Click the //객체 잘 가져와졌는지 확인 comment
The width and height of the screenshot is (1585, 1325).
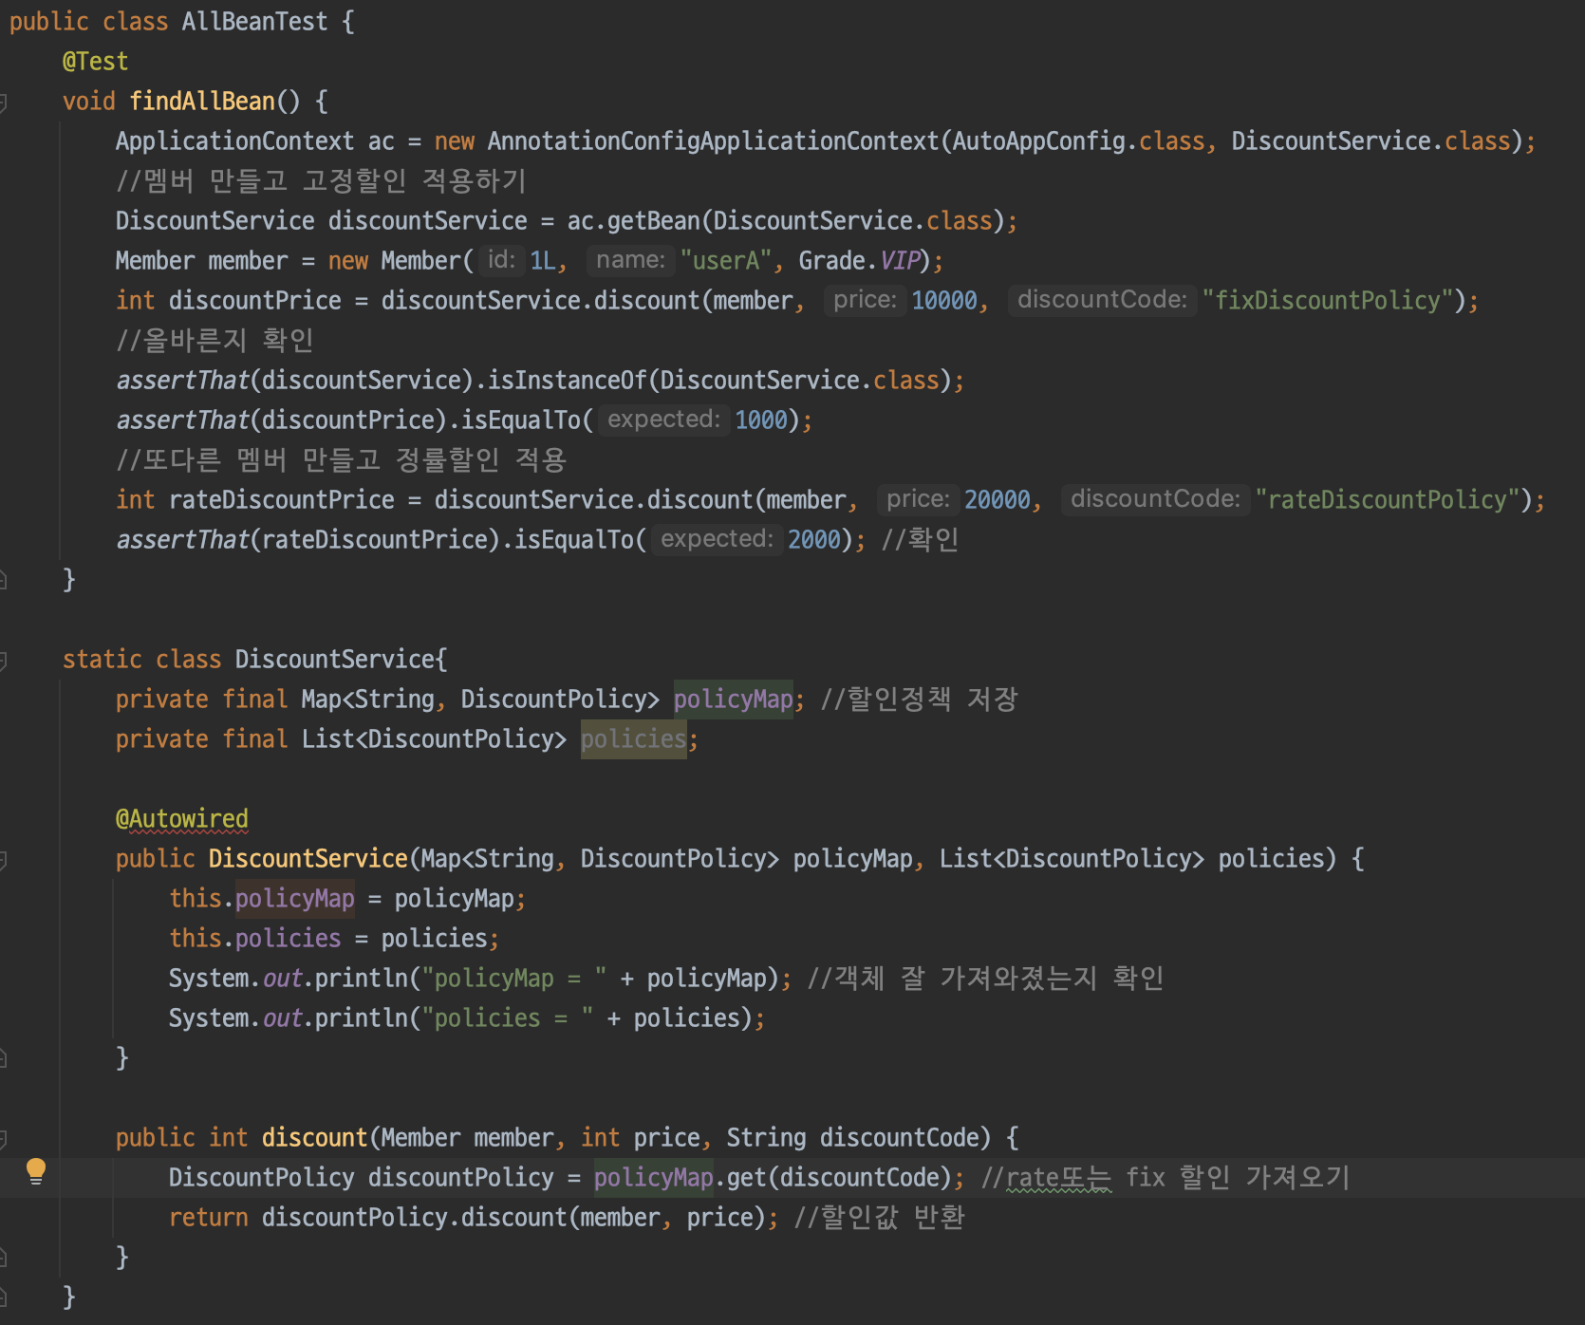[986, 979]
